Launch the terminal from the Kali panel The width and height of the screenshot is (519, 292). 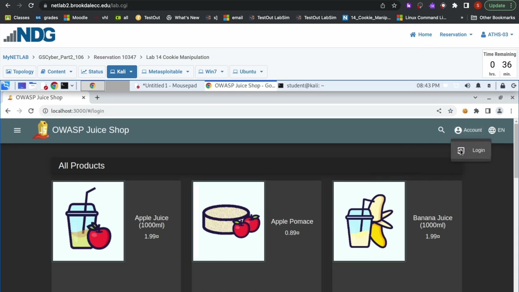(x=64, y=86)
